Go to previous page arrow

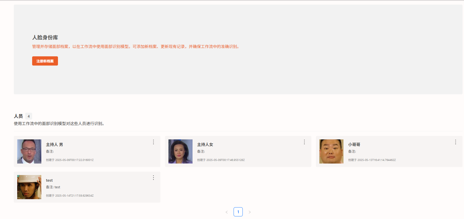pos(227,212)
